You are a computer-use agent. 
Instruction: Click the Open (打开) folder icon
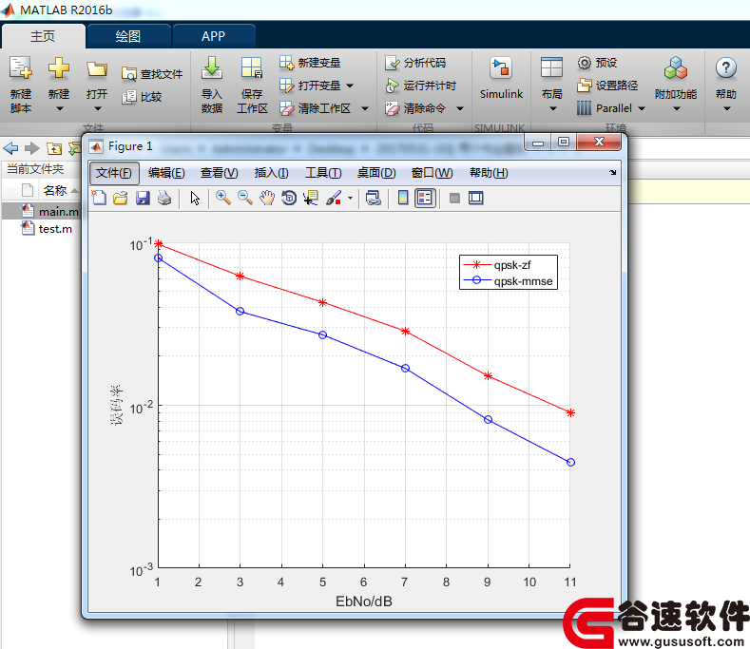pyautogui.click(x=97, y=69)
